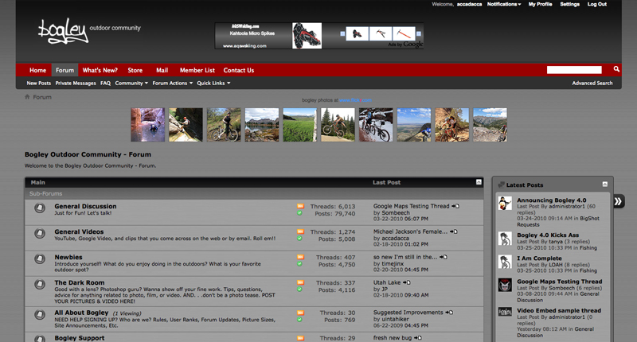This screenshot has height=342, width=637.
Task: Expand the Notifications dropdown
Action: (x=504, y=4)
